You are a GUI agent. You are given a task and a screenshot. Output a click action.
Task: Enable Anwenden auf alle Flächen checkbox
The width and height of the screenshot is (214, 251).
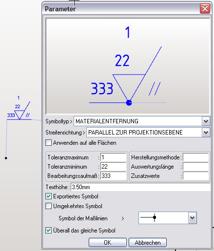point(48,143)
